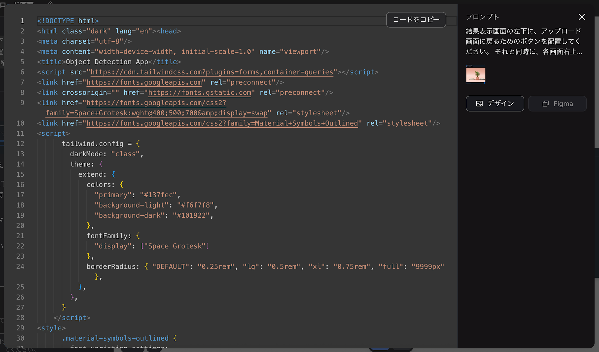
Task: Click the truncated prompt text paragraph
Action: tap(524, 41)
